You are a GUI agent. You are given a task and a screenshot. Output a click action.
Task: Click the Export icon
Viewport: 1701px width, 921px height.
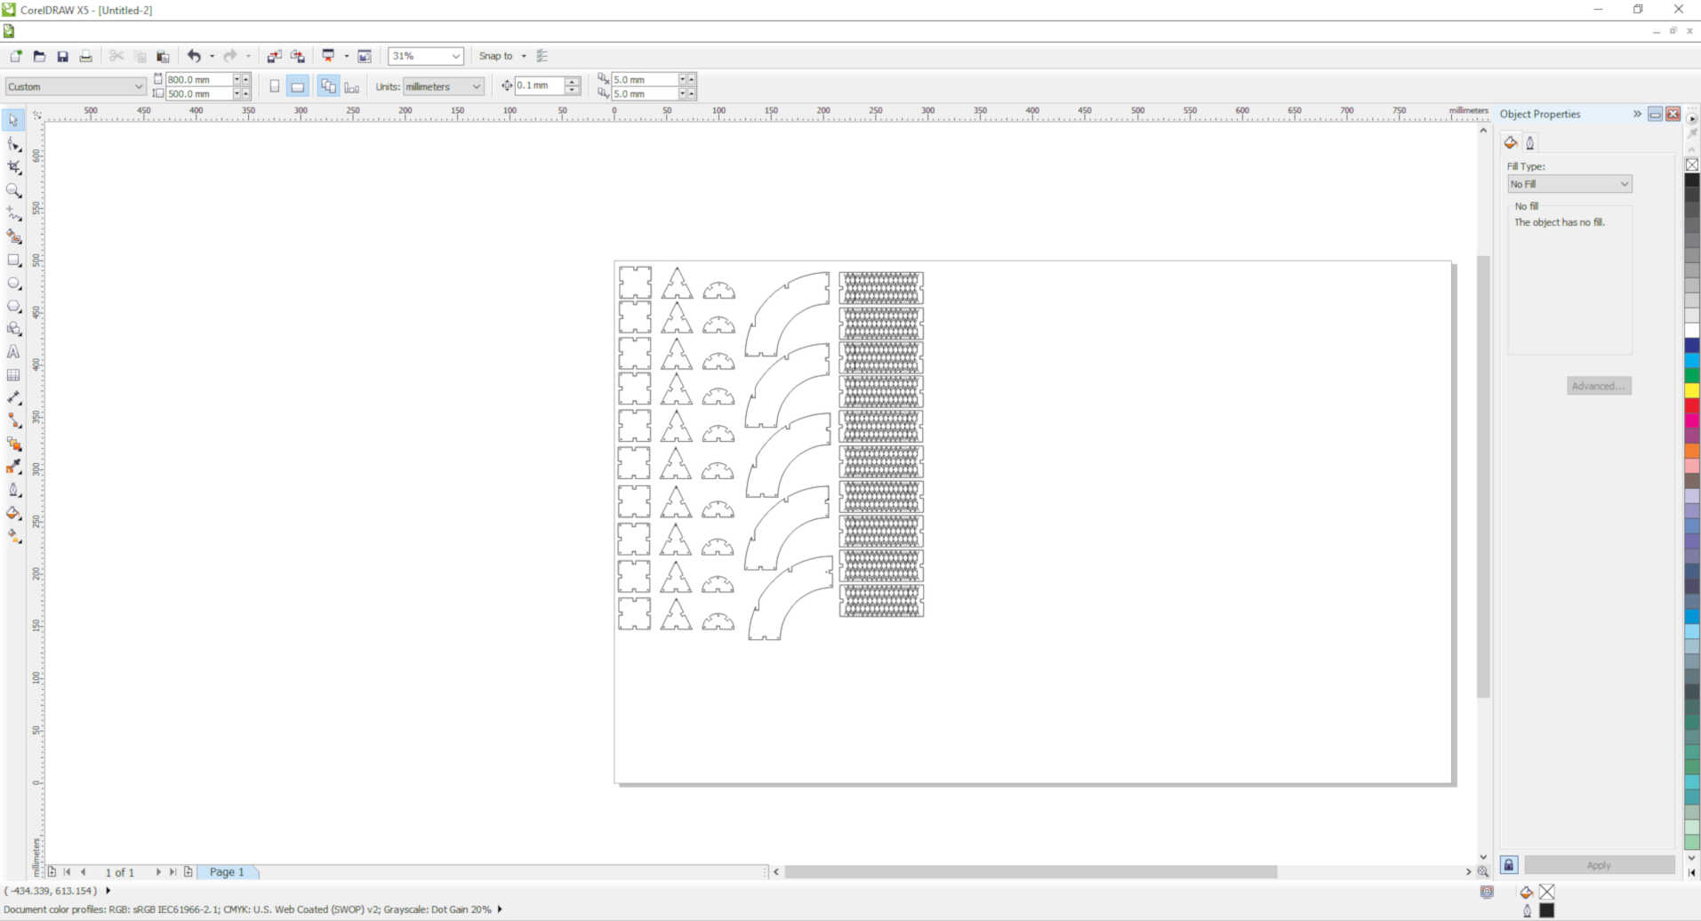[x=297, y=56]
